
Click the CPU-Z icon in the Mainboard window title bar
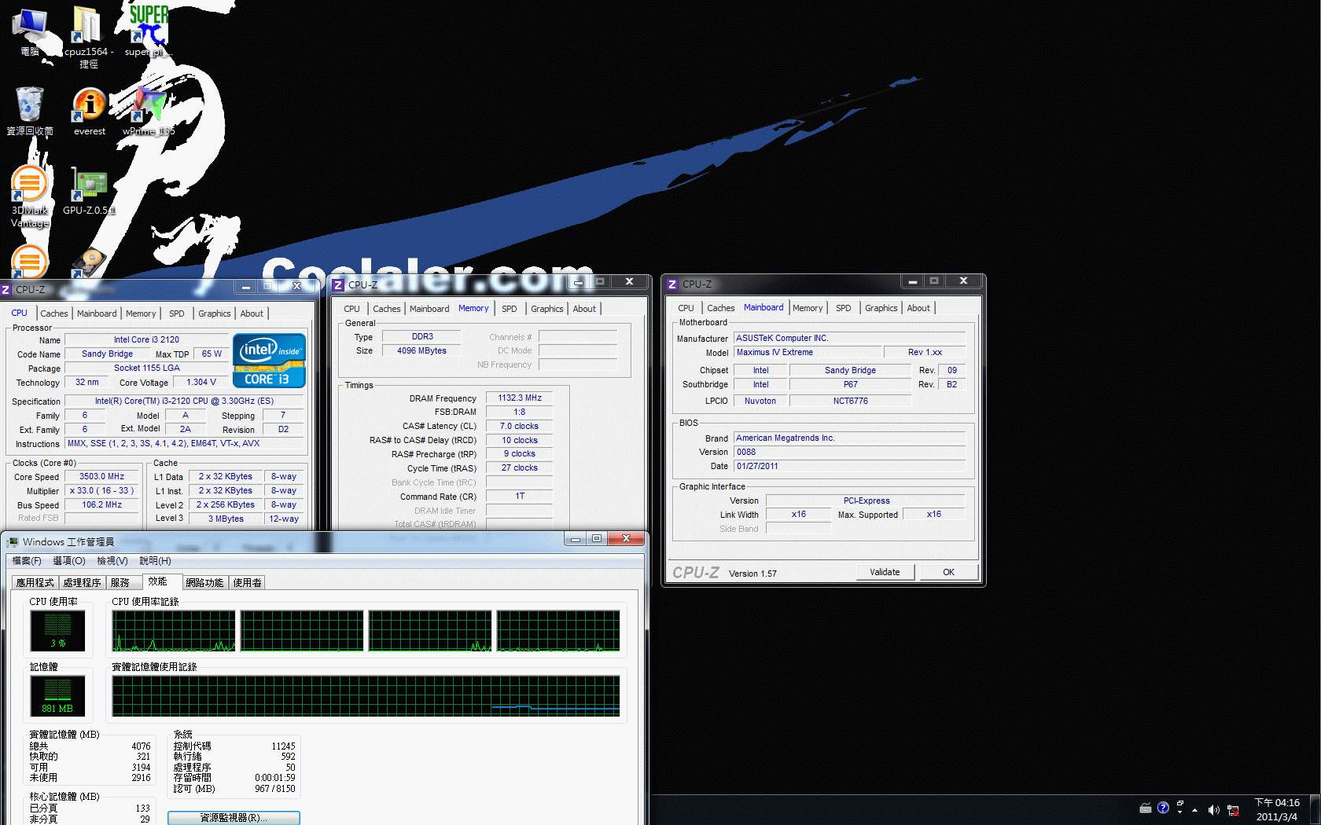click(672, 284)
